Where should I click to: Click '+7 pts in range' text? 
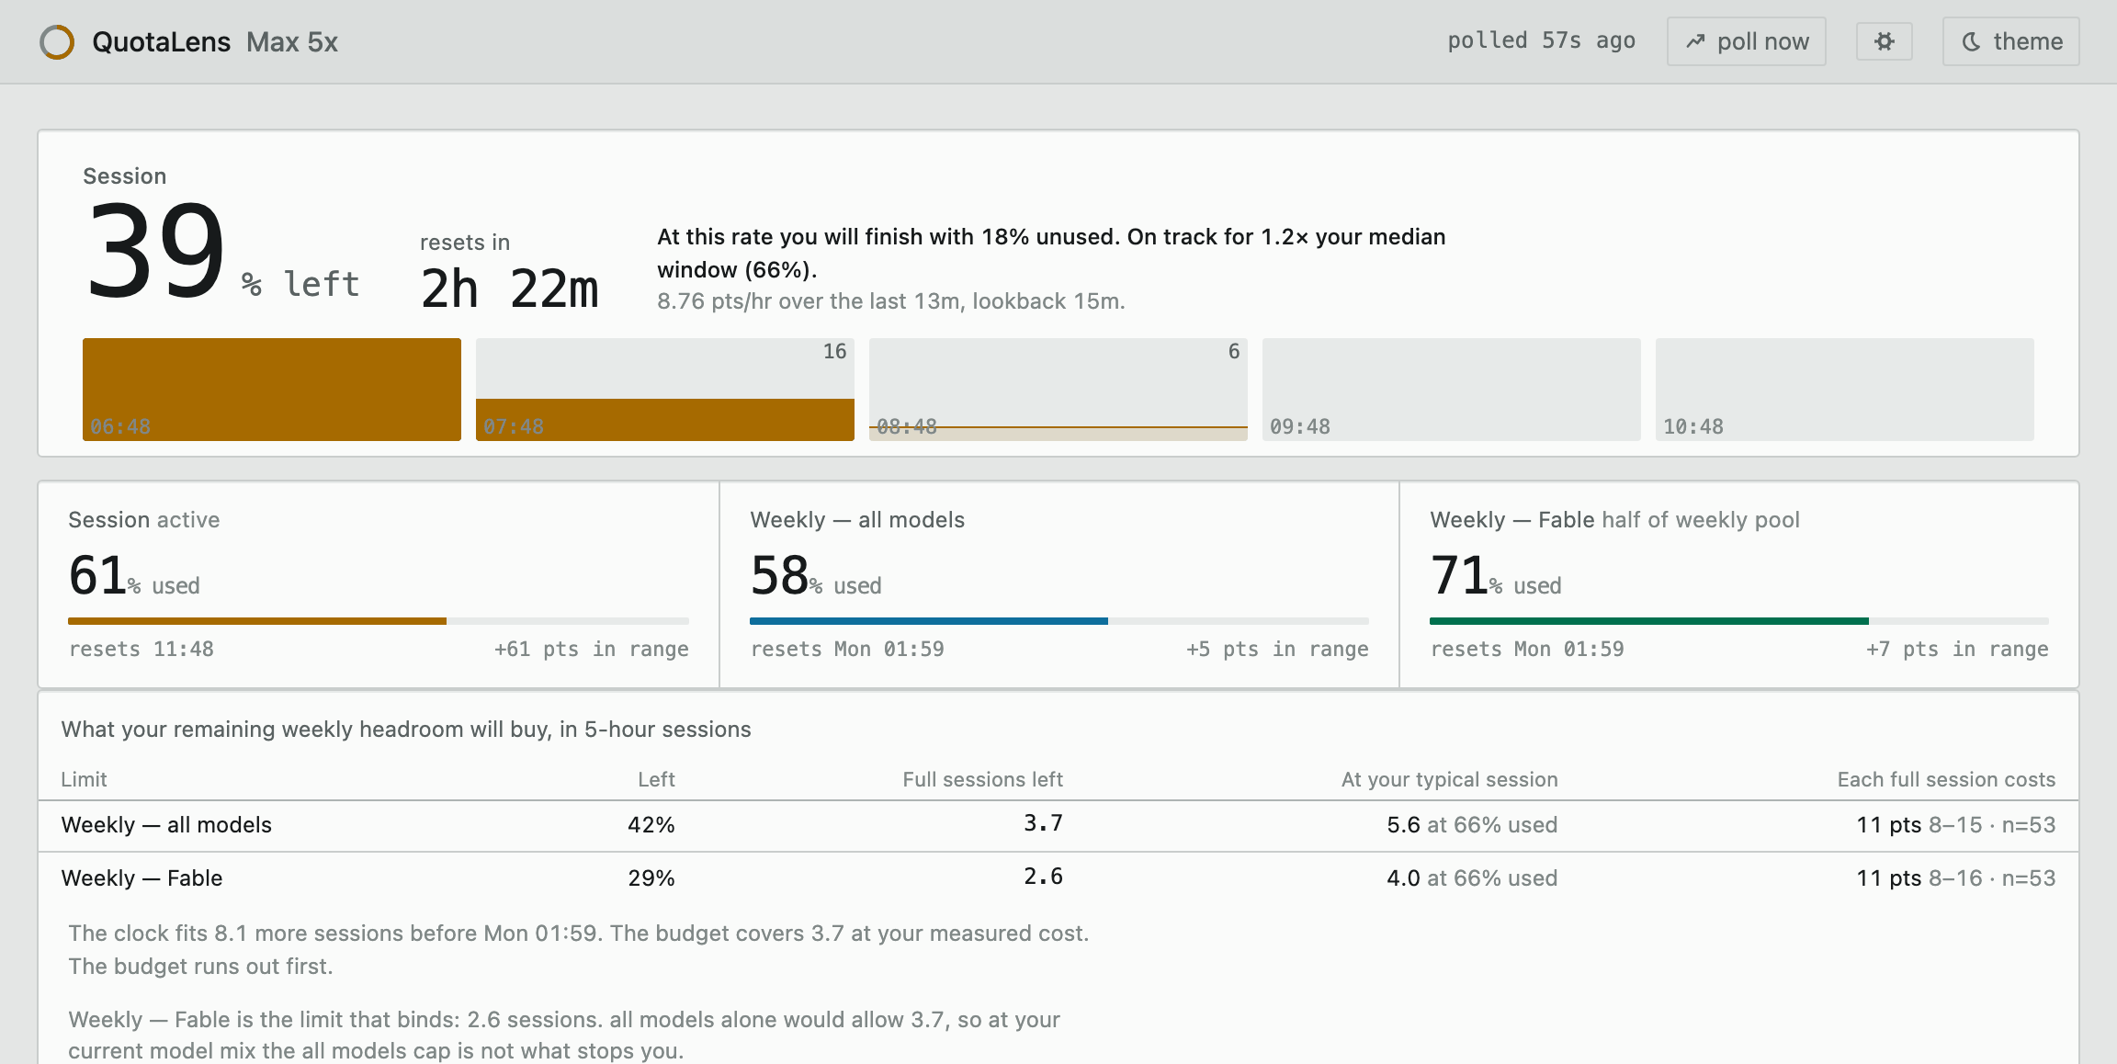pos(1957,649)
